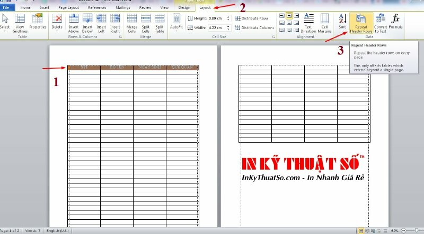The image size is (424, 234).
Task: Switch to the Table Tools Design tab
Action: 184,7
